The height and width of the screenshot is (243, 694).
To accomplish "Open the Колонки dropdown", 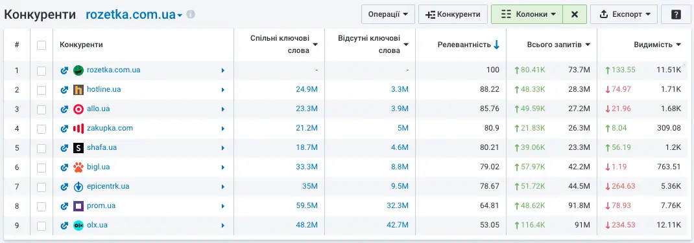I will (527, 14).
